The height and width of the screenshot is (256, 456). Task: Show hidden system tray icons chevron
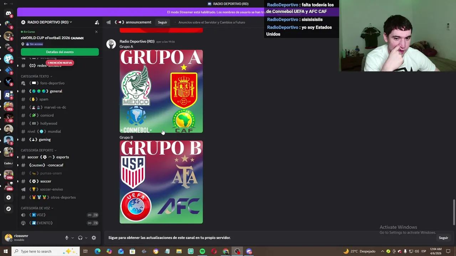pos(383,251)
